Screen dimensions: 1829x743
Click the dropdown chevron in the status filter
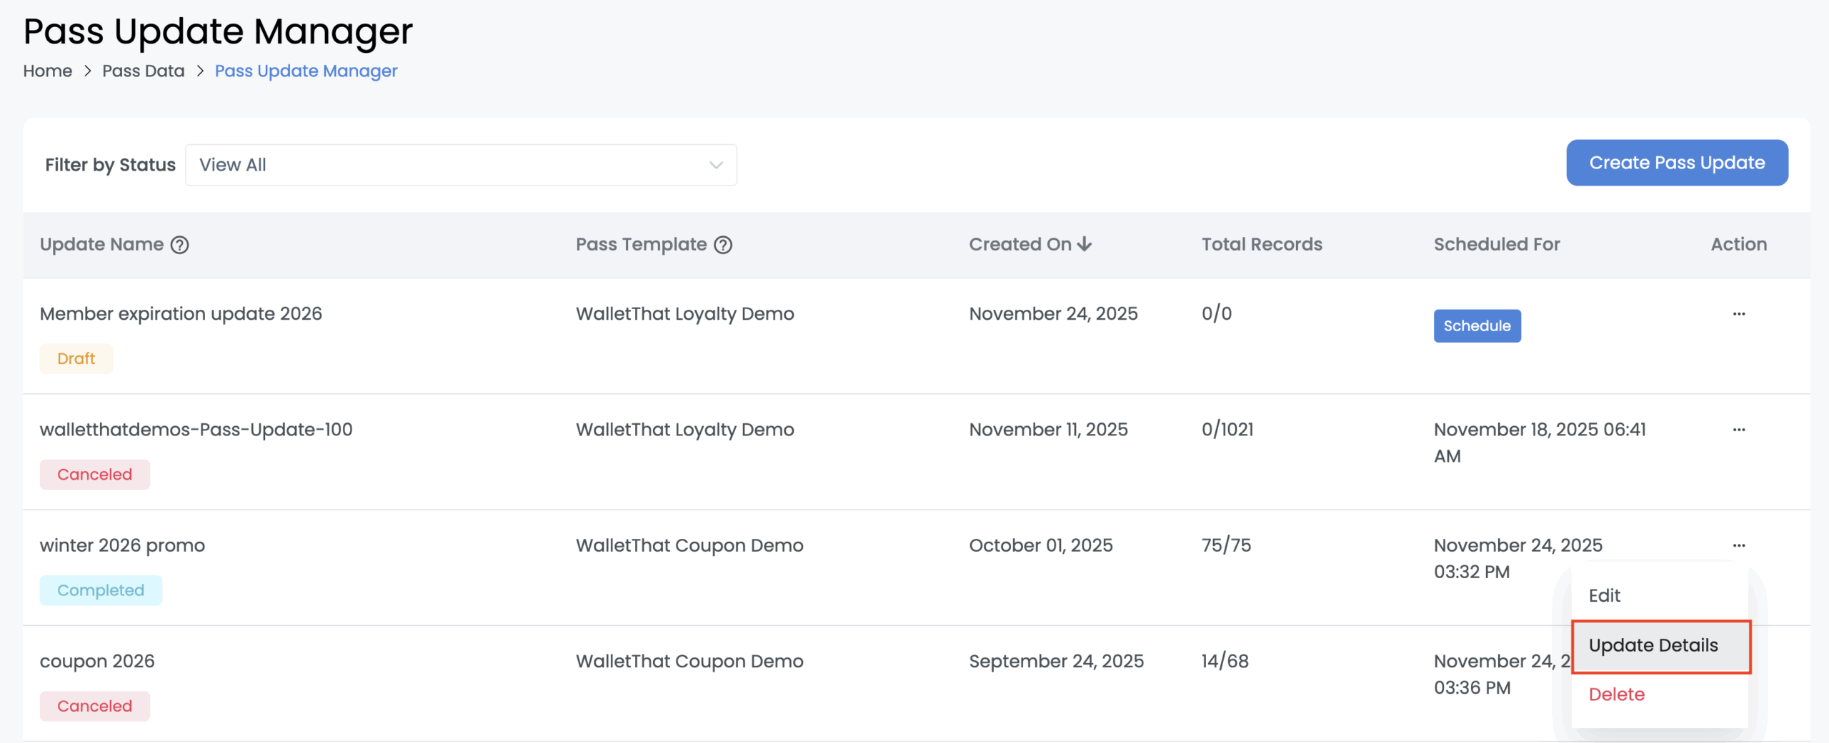tap(715, 164)
